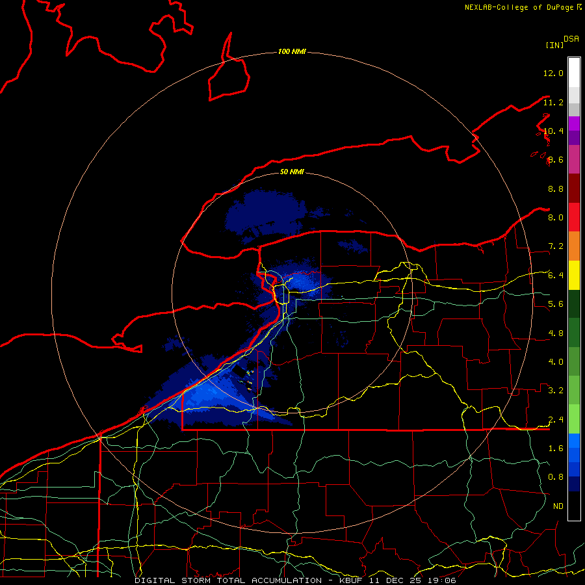Click the 8.8 legend value
585x585 pixels.
pos(556,188)
